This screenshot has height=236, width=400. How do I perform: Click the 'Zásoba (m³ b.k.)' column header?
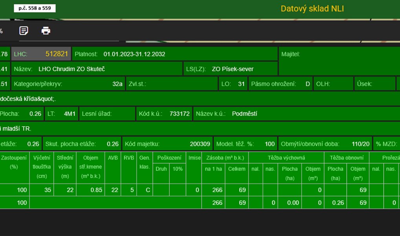click(x=225, y=158)
